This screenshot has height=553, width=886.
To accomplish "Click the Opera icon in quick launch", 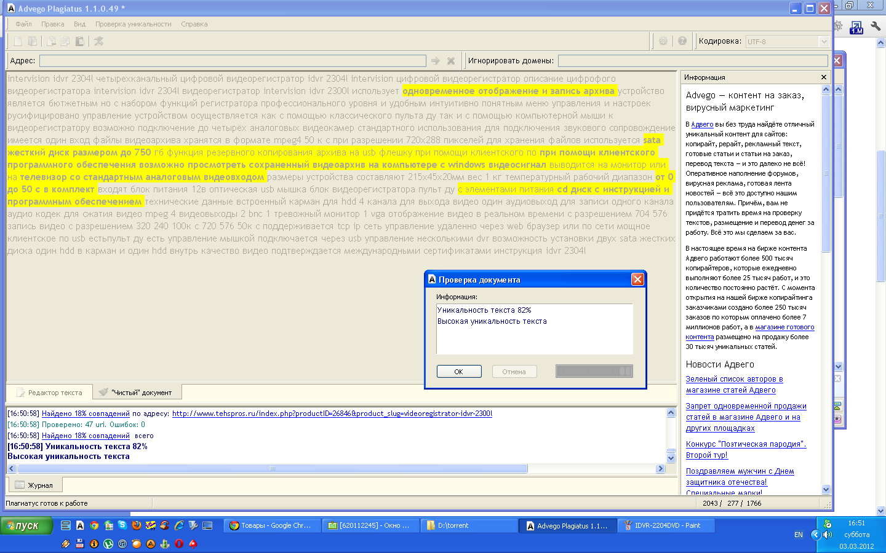I will [179, 544].
